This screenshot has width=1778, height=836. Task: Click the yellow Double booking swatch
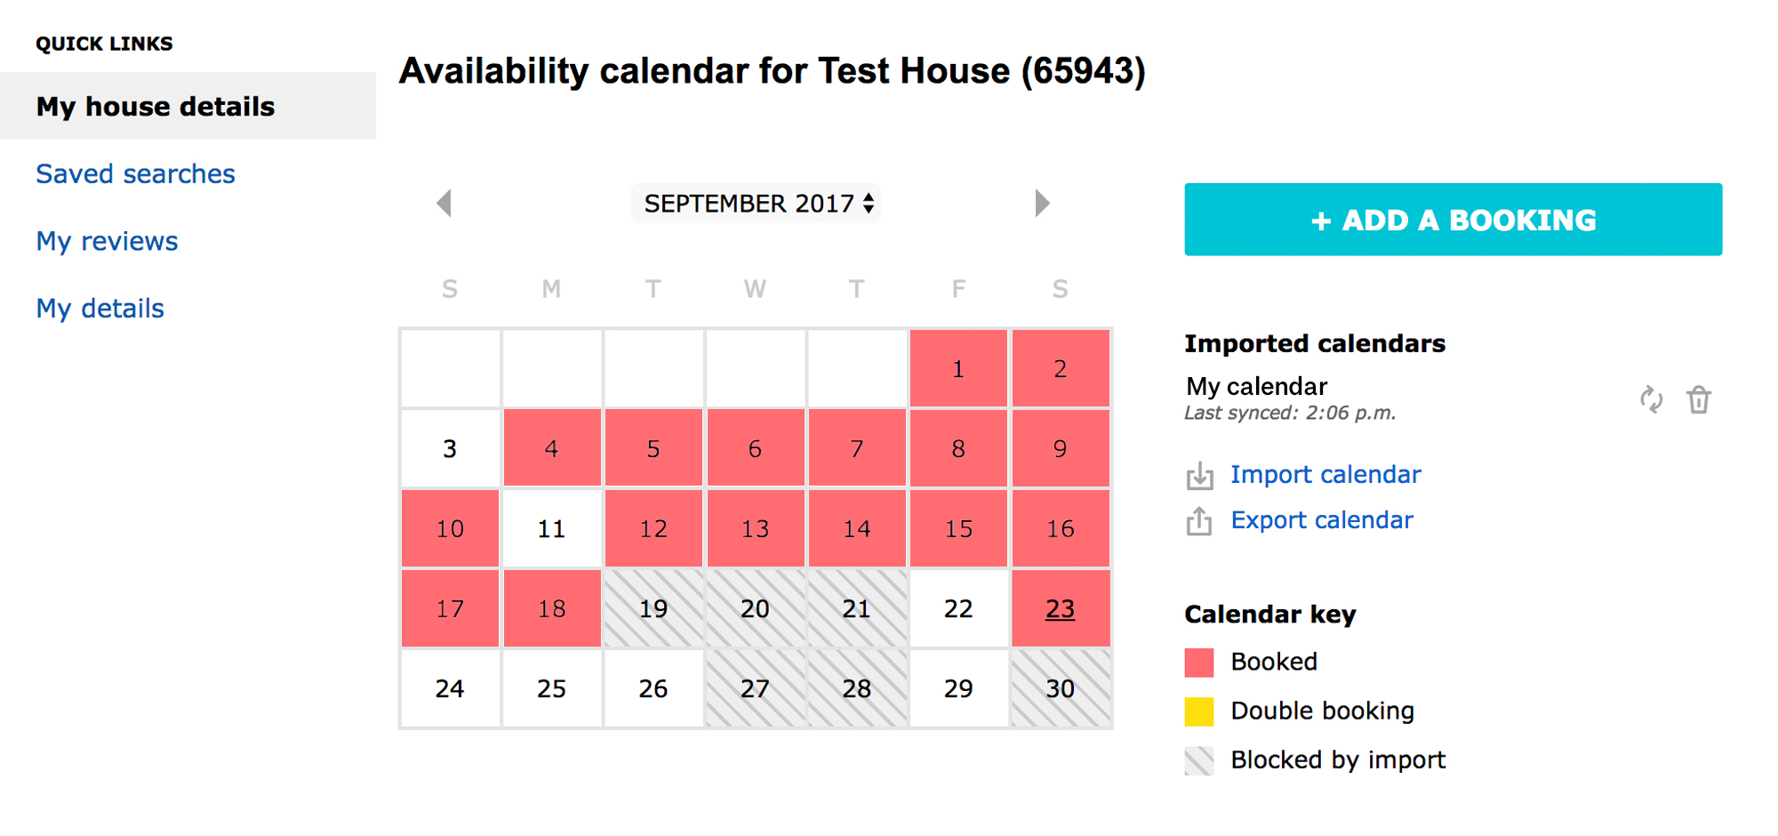point(1199,711)
